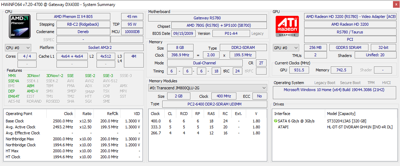Click the AMD Phenom 64 CPU logo

pyautogui.click(x=20, y=26)
